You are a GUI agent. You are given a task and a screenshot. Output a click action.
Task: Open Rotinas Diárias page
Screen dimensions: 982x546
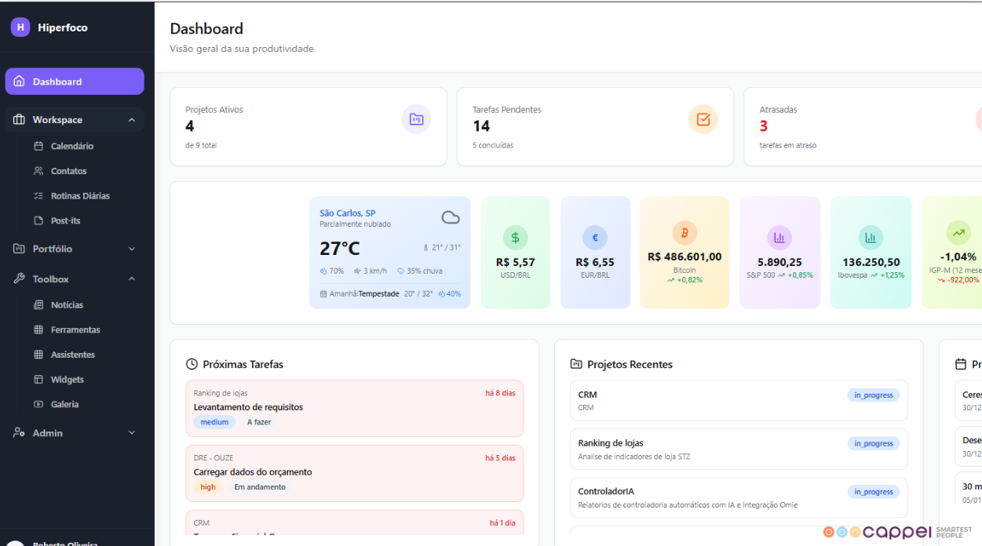point(79,196)
